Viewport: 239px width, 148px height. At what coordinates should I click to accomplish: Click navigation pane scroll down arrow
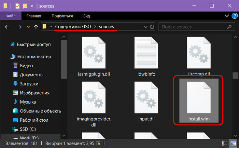pos(64,136)
